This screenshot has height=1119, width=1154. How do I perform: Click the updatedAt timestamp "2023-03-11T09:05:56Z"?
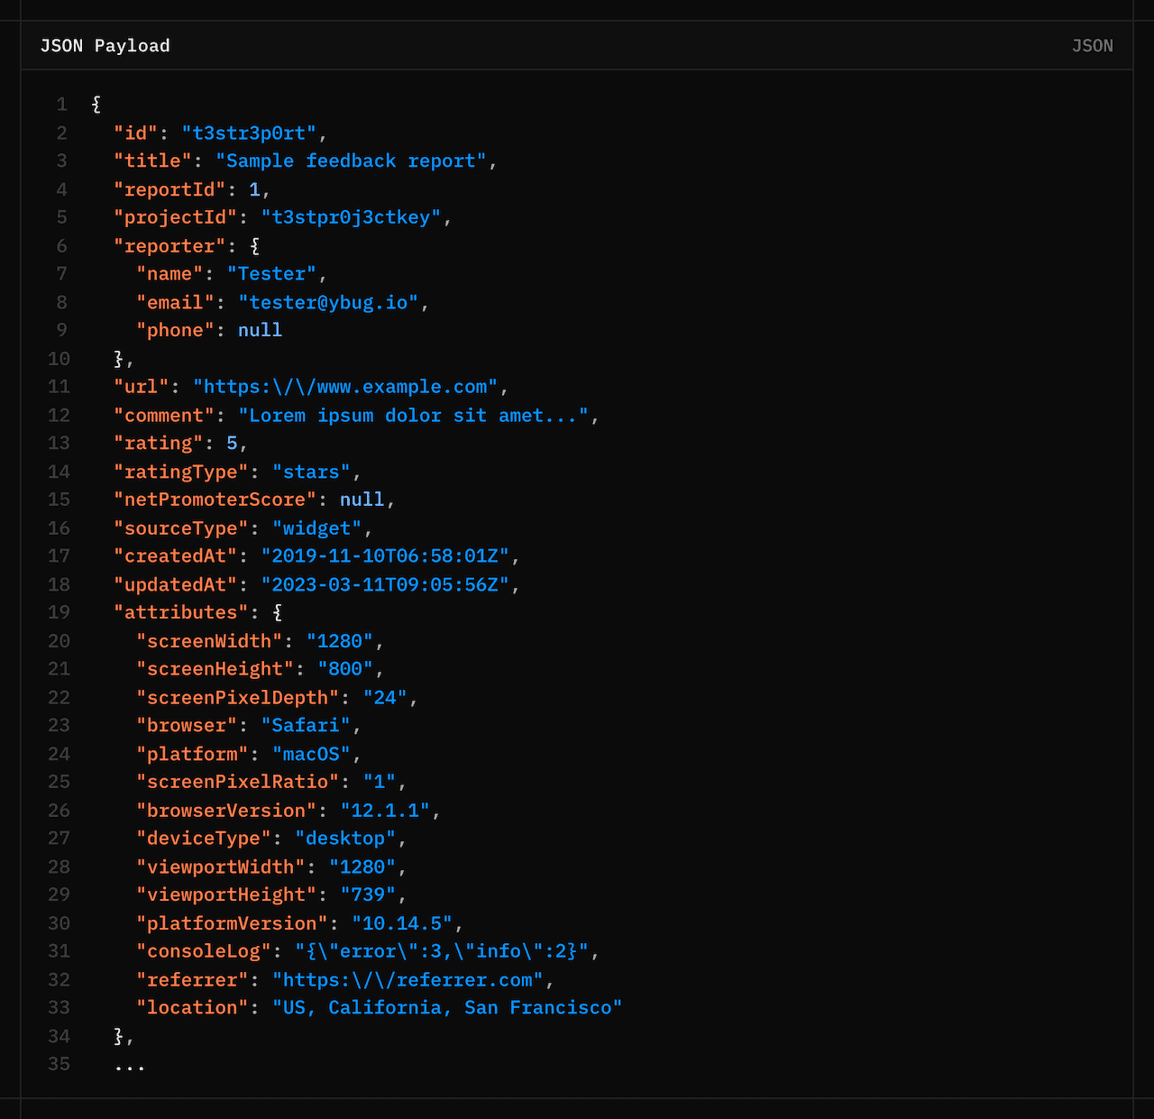coord(386,584)
